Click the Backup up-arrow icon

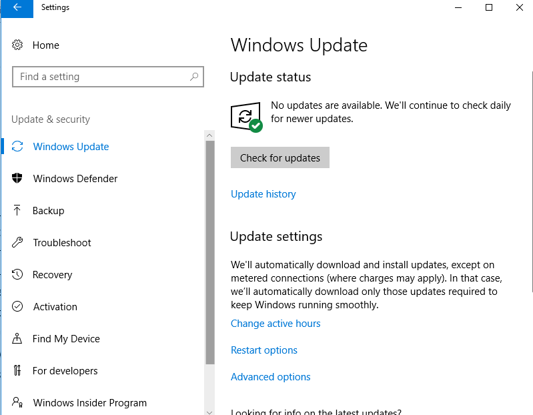coord(17,210)
